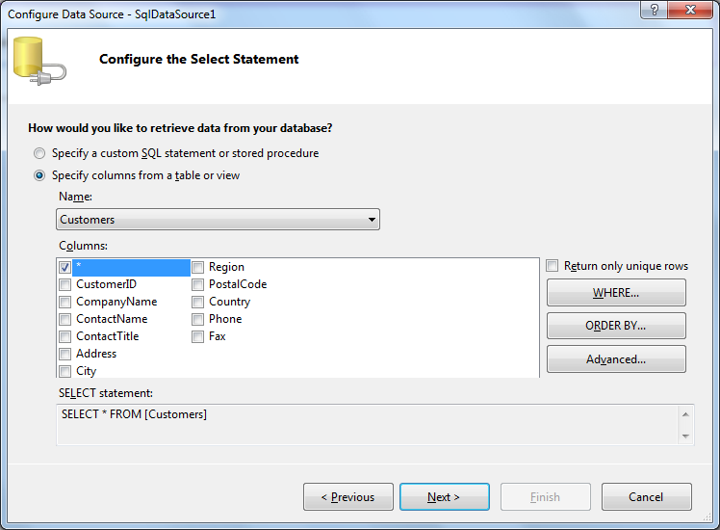720x530 pixels.
Task: Check the PostalCode column checkbox
Action: 198,284
